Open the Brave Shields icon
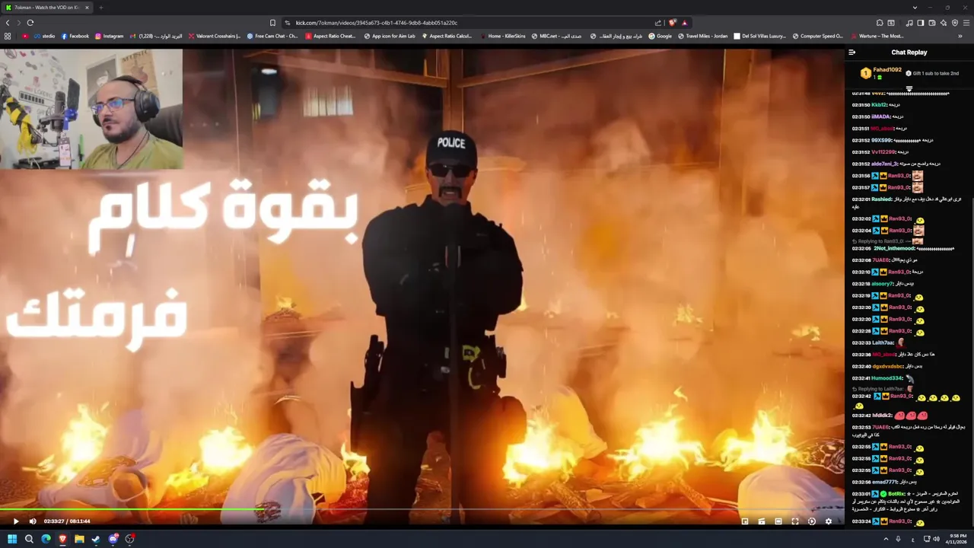This screenshot has width=974, height=548. click(x=672, y=23)
